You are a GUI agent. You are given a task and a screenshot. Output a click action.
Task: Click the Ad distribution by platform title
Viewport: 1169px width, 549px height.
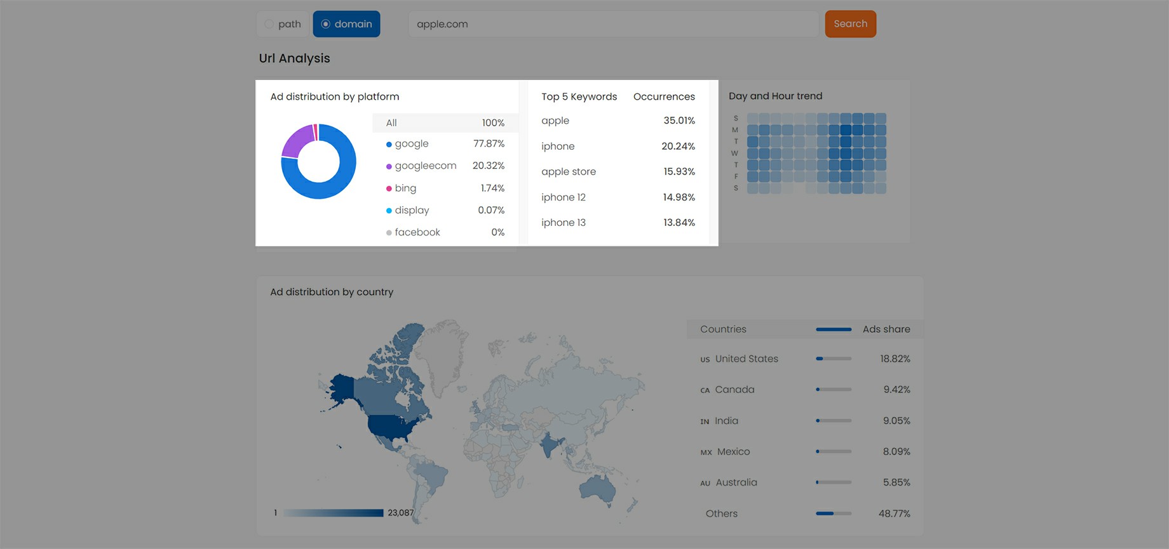click(x=335, y=96)
